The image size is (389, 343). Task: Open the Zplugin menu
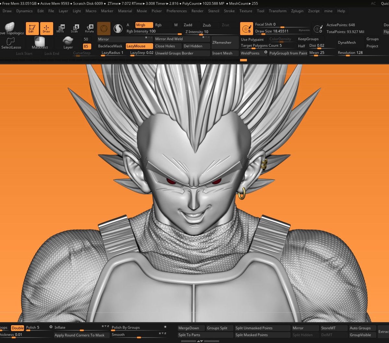(x=297, y=11)
